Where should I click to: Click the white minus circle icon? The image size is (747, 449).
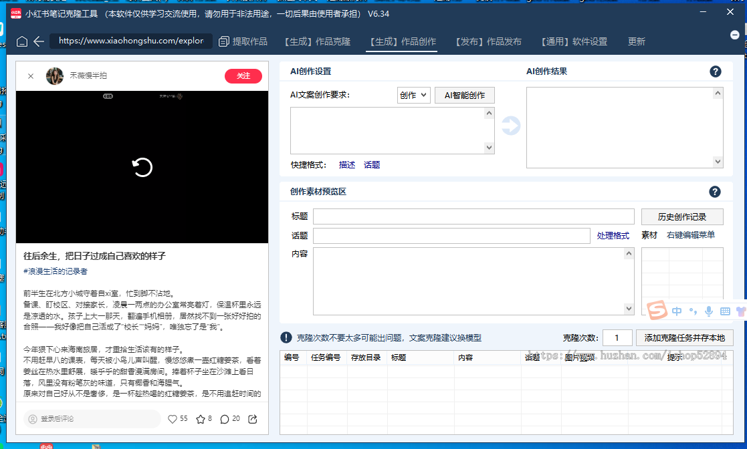[734, 35]
